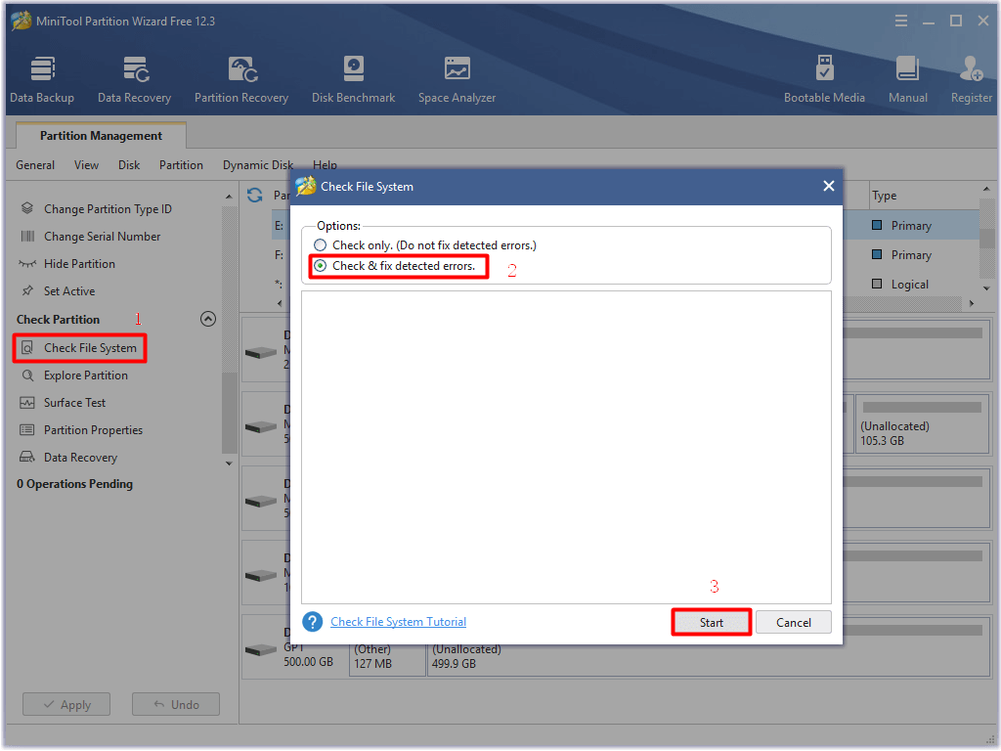This screenshot has height=751, width=1001.
Task: Click sidebar scroll up arrow
Action: pyautogui.click(x=229, y=197)
